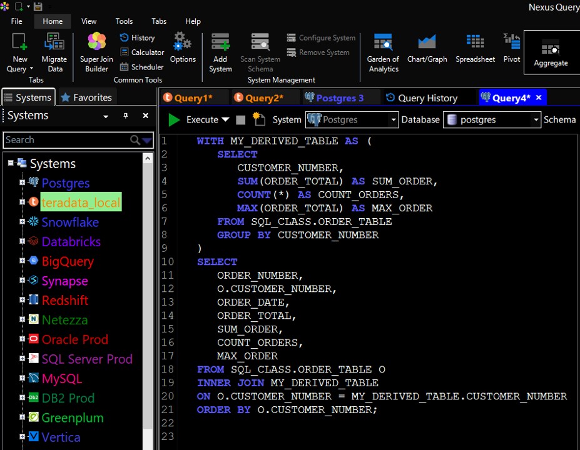Close the Query4 tab
Screen dimensions: 580x450
click(x=538, y=97)
